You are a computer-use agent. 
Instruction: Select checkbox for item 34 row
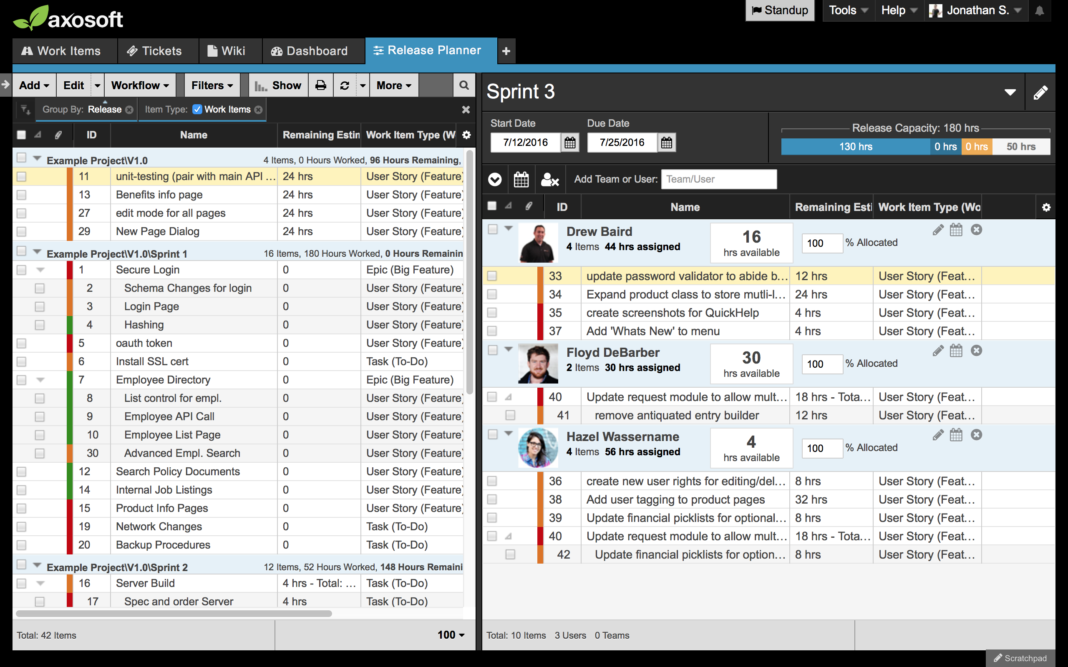click(x=492, y=294)
